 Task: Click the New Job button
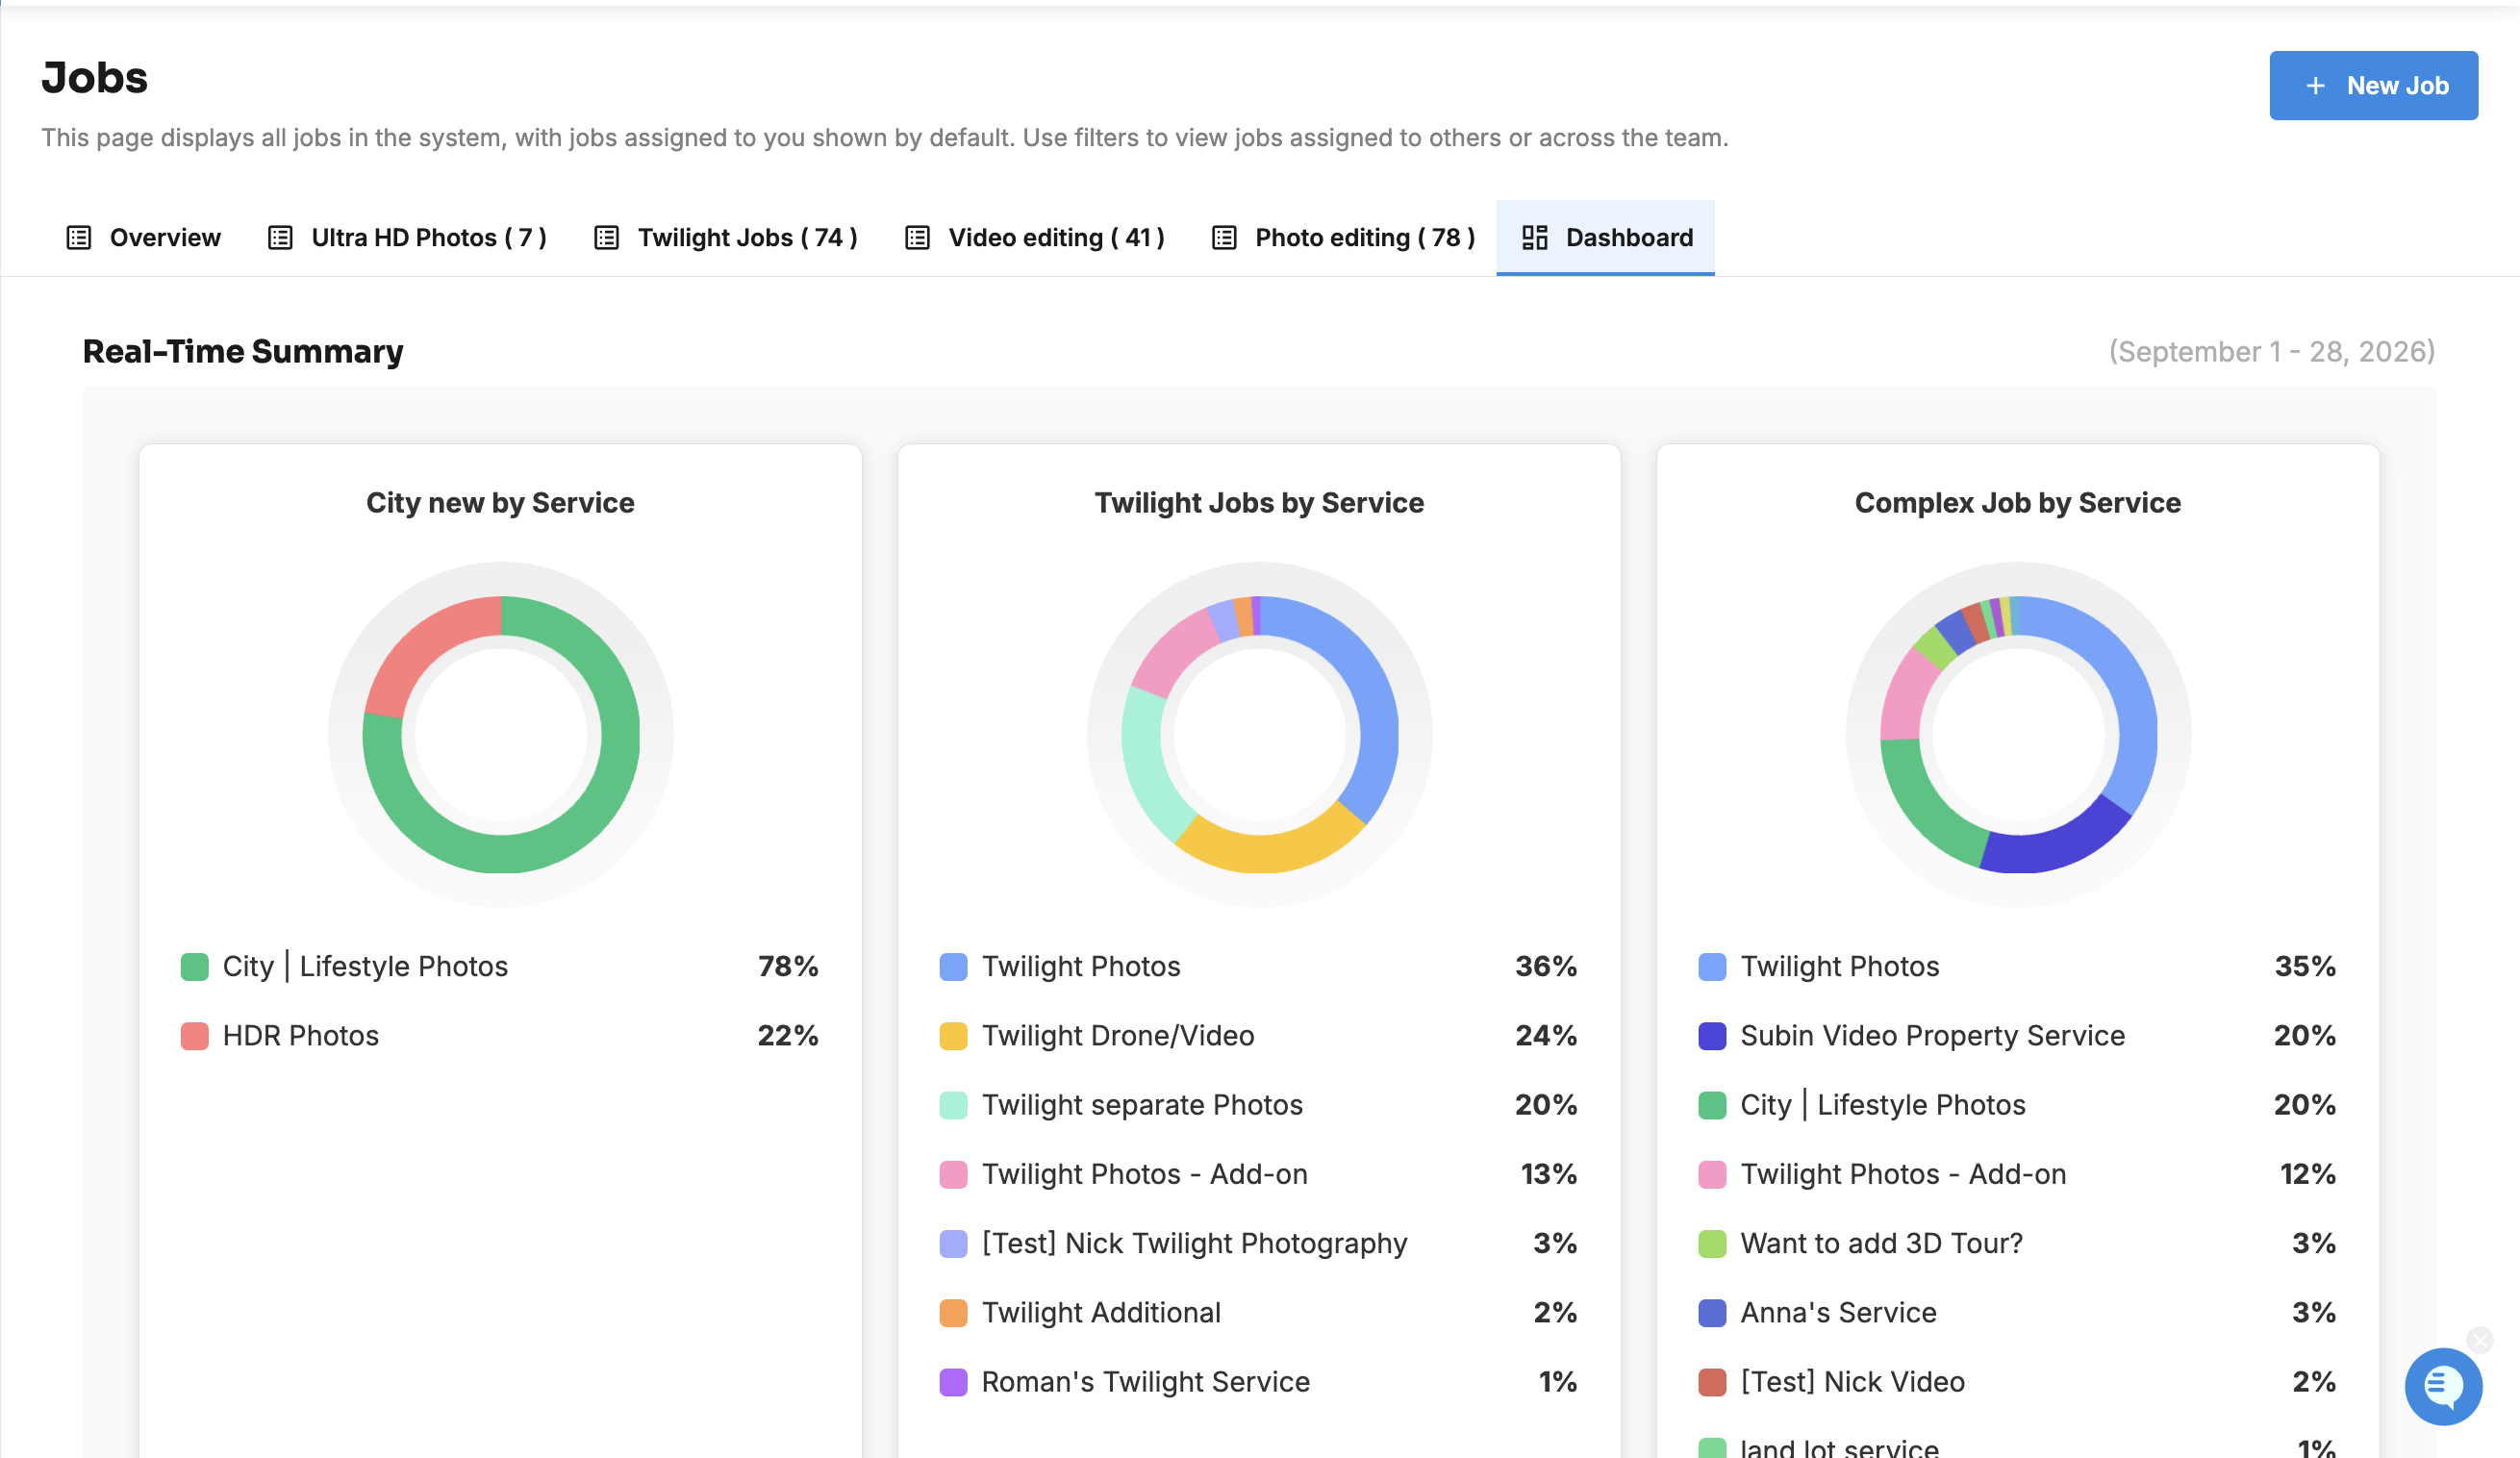2373,86
